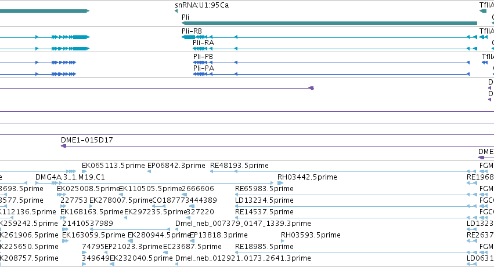
Task: Select the Pli-RA transcript feature
Action: [x=335, y=49]
